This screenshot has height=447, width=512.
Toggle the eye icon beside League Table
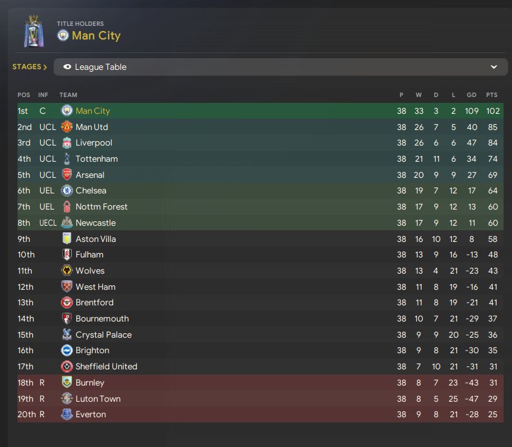[67, 67]
